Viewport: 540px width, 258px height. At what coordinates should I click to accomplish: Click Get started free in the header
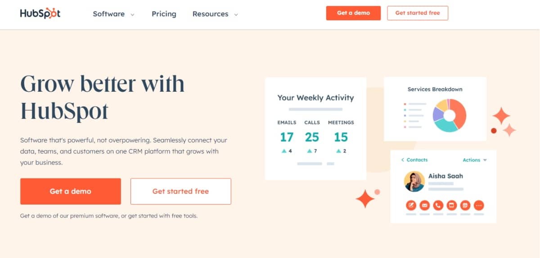pyautogui.click(x=418, y=13)
